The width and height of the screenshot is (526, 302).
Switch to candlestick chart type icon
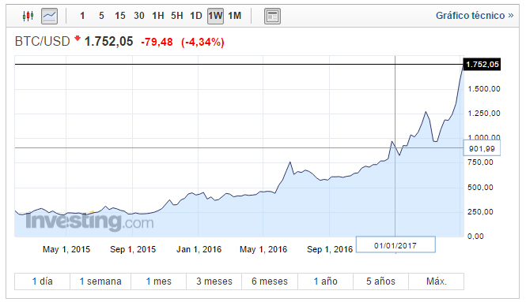(28, 16)
